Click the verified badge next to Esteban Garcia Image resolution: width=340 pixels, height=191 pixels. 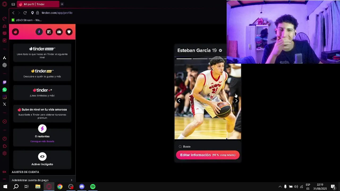point(220,50)
